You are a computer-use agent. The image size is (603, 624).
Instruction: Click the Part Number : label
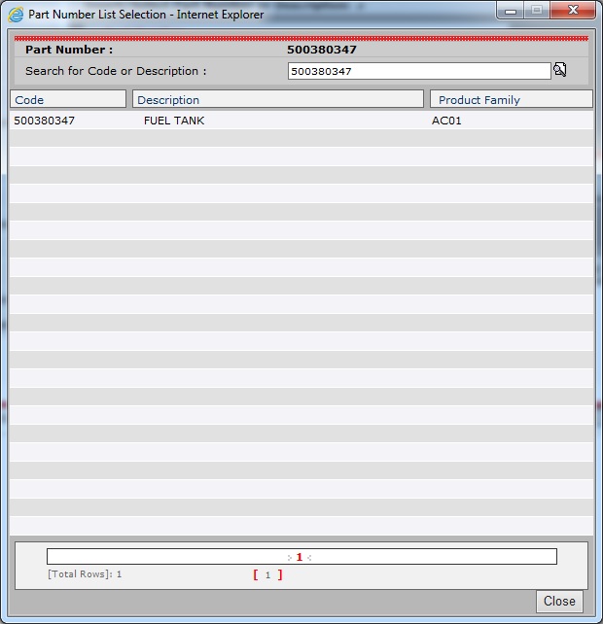[x=69, y=50]
